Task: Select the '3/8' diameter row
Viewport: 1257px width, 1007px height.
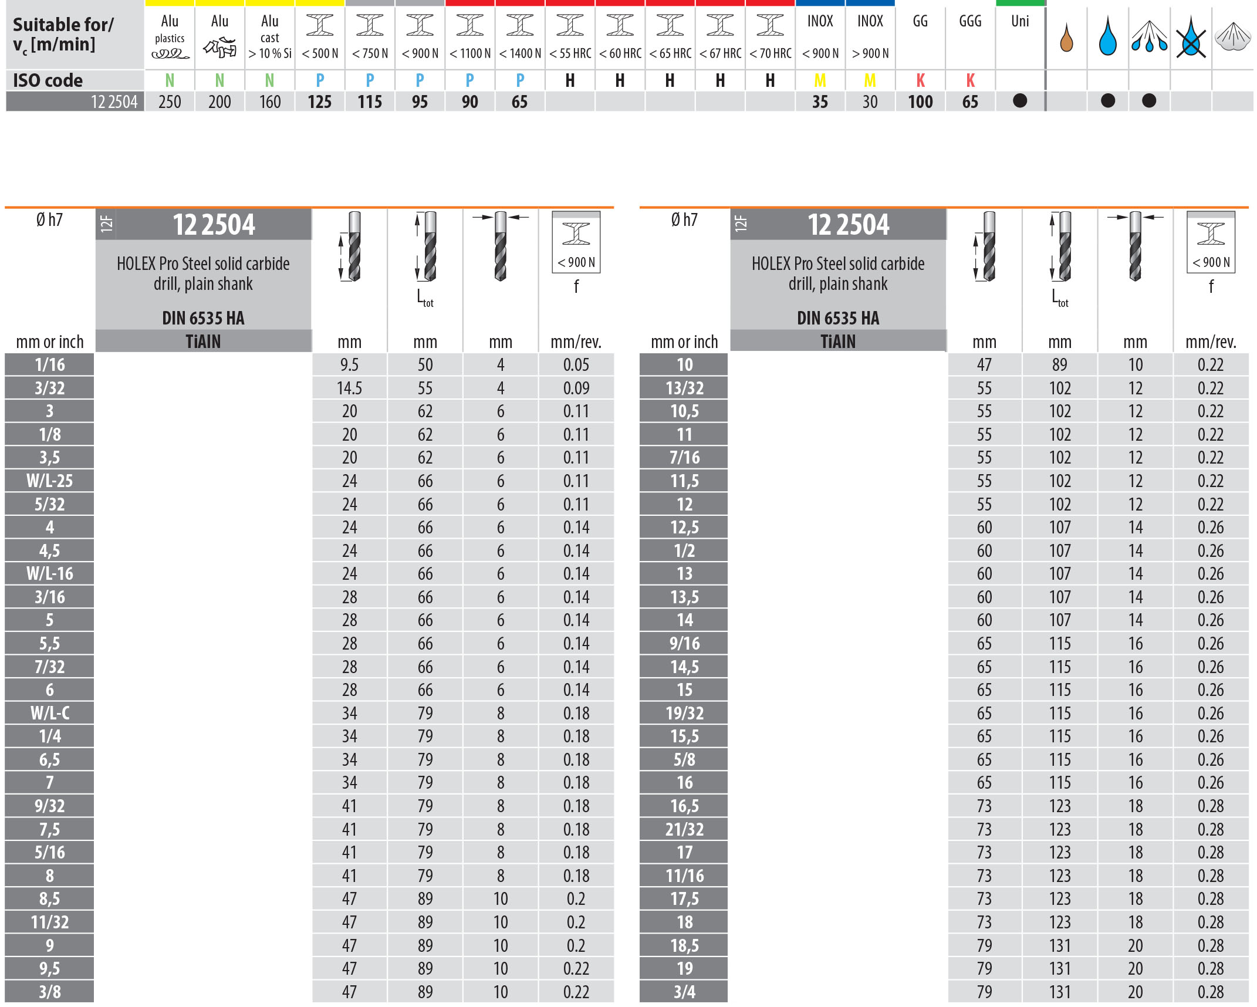Action: coord(49,992)
